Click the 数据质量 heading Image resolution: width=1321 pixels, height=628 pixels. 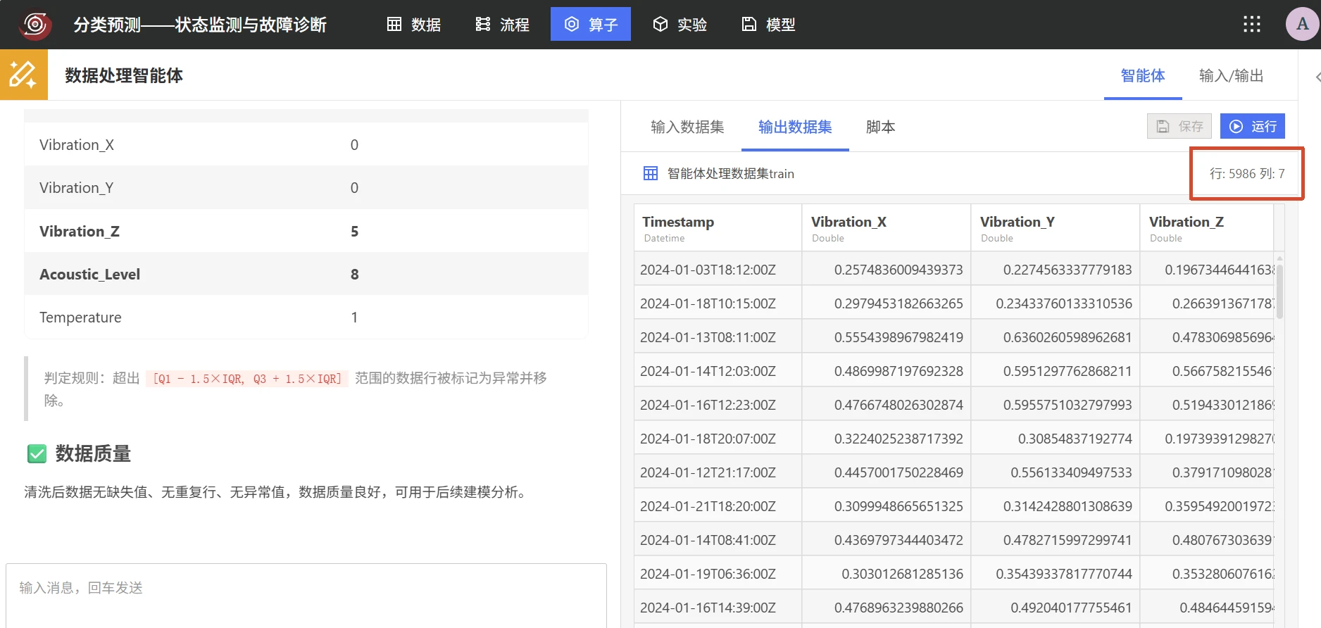pos(93,453)
